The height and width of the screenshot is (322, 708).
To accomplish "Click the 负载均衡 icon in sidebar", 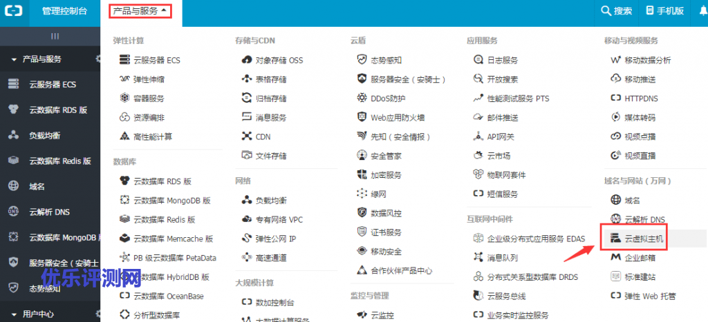I will click(13, 134).
